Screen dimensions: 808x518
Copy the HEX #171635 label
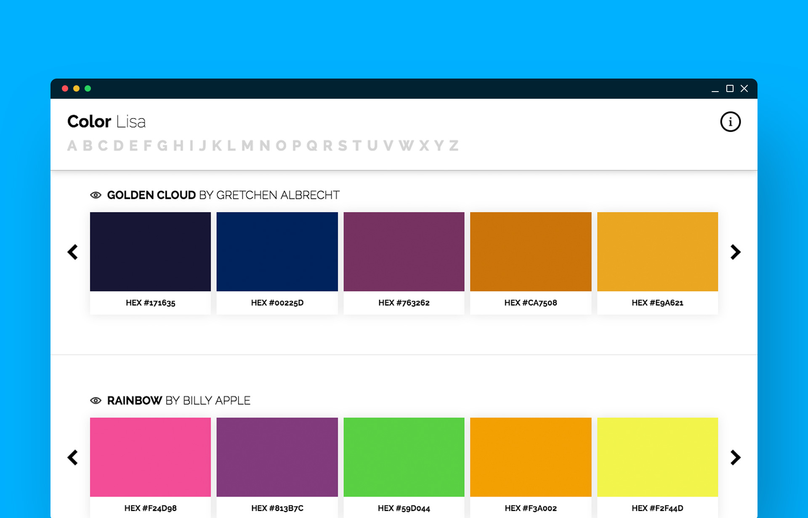pyautogui.click(x=151, y=303)
